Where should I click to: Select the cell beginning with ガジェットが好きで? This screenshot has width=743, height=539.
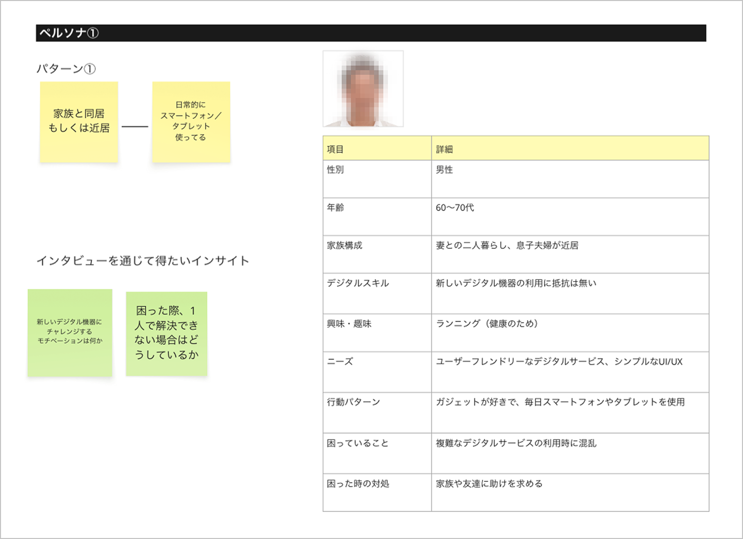[x=570, y=412]
